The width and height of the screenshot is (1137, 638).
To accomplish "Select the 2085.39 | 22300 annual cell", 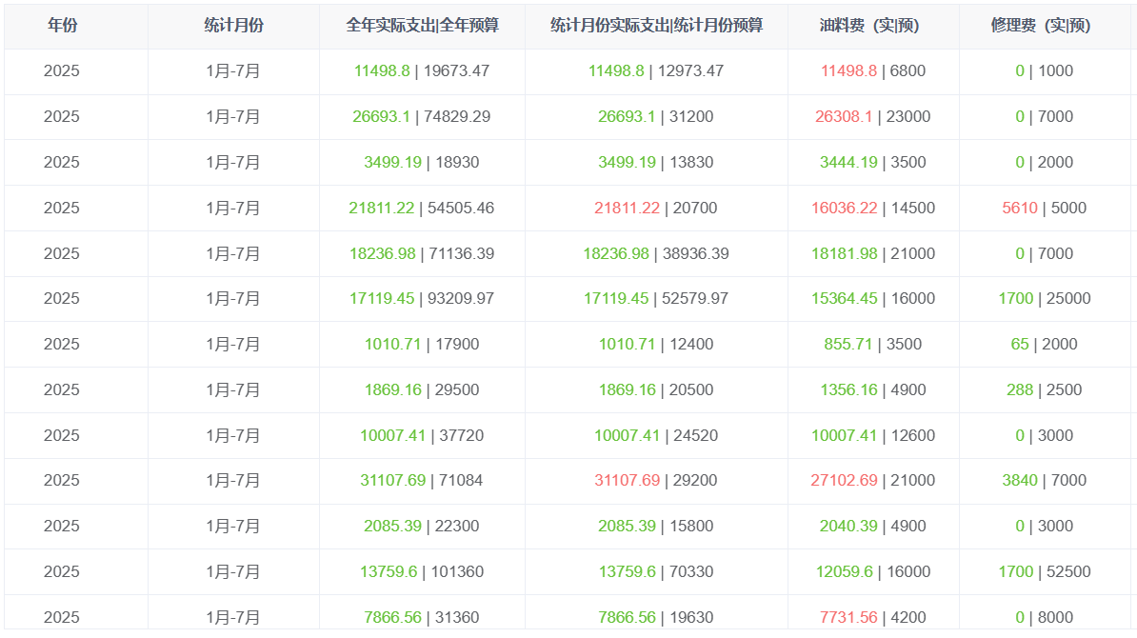I will coord(421,527).
